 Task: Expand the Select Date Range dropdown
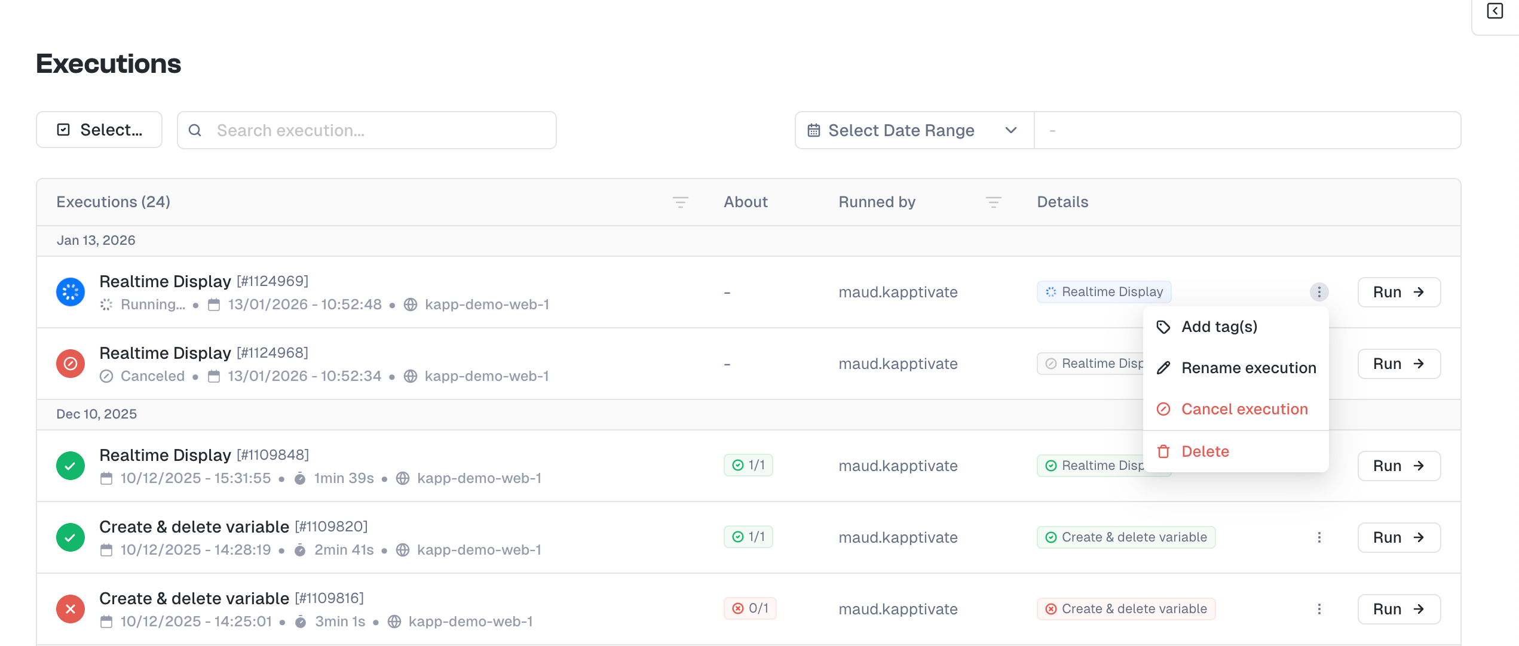[x=914, y=130]
